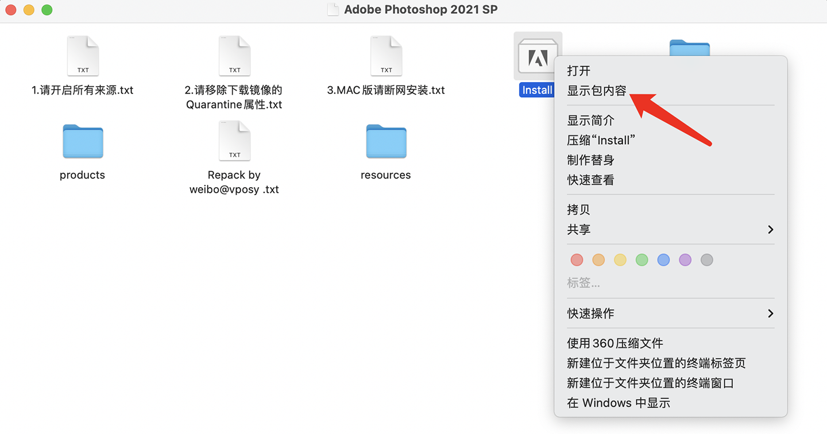Expand the 共享 submenu arrow
Screen dimensions: 827x434
tap(770, 230)
